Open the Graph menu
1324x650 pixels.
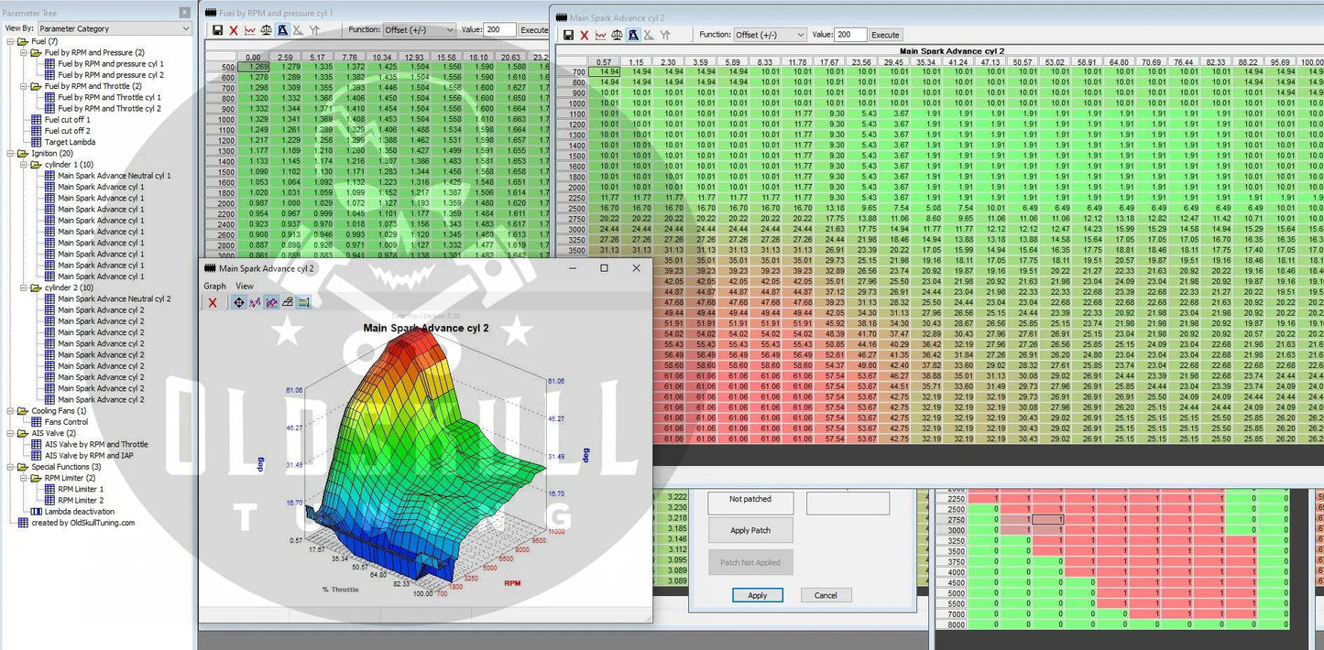point(214,287)
